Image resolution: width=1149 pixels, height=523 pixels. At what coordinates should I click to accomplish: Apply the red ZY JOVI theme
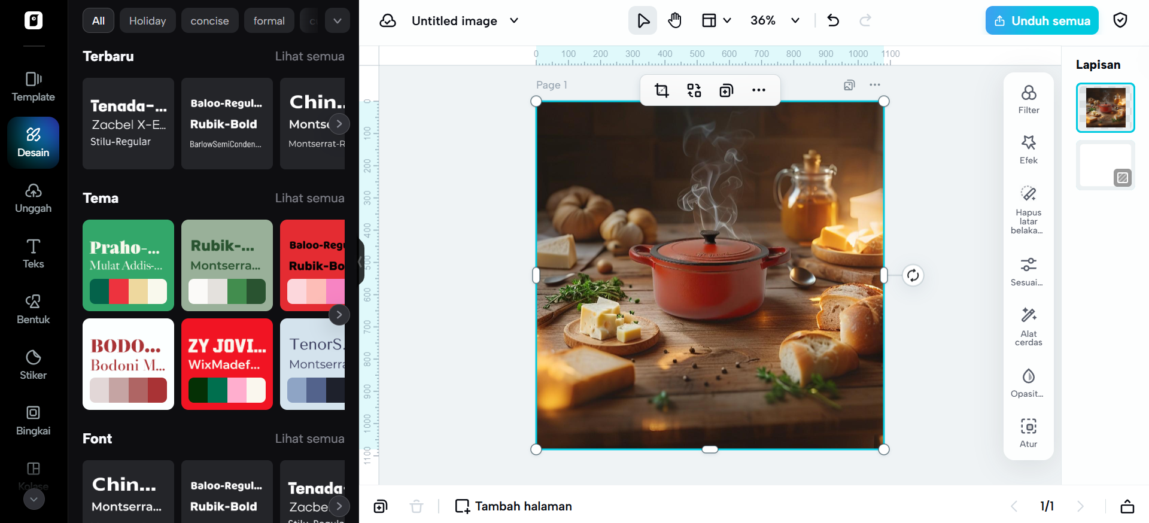tap(227, 364)
